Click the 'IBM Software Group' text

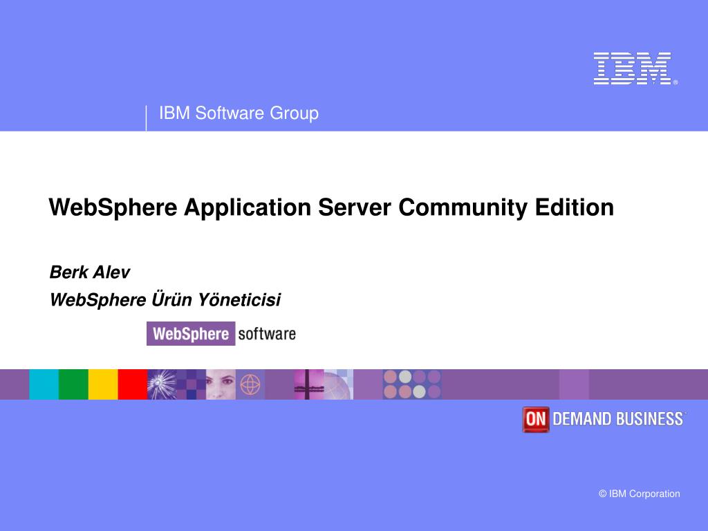[x=239, y=113]
